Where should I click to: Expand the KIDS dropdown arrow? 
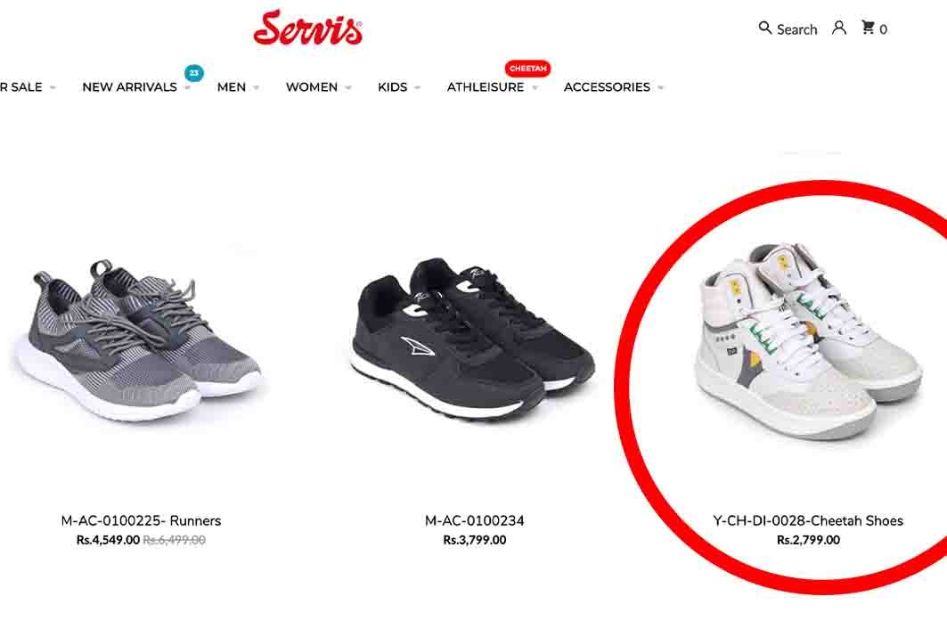(417, 87)
